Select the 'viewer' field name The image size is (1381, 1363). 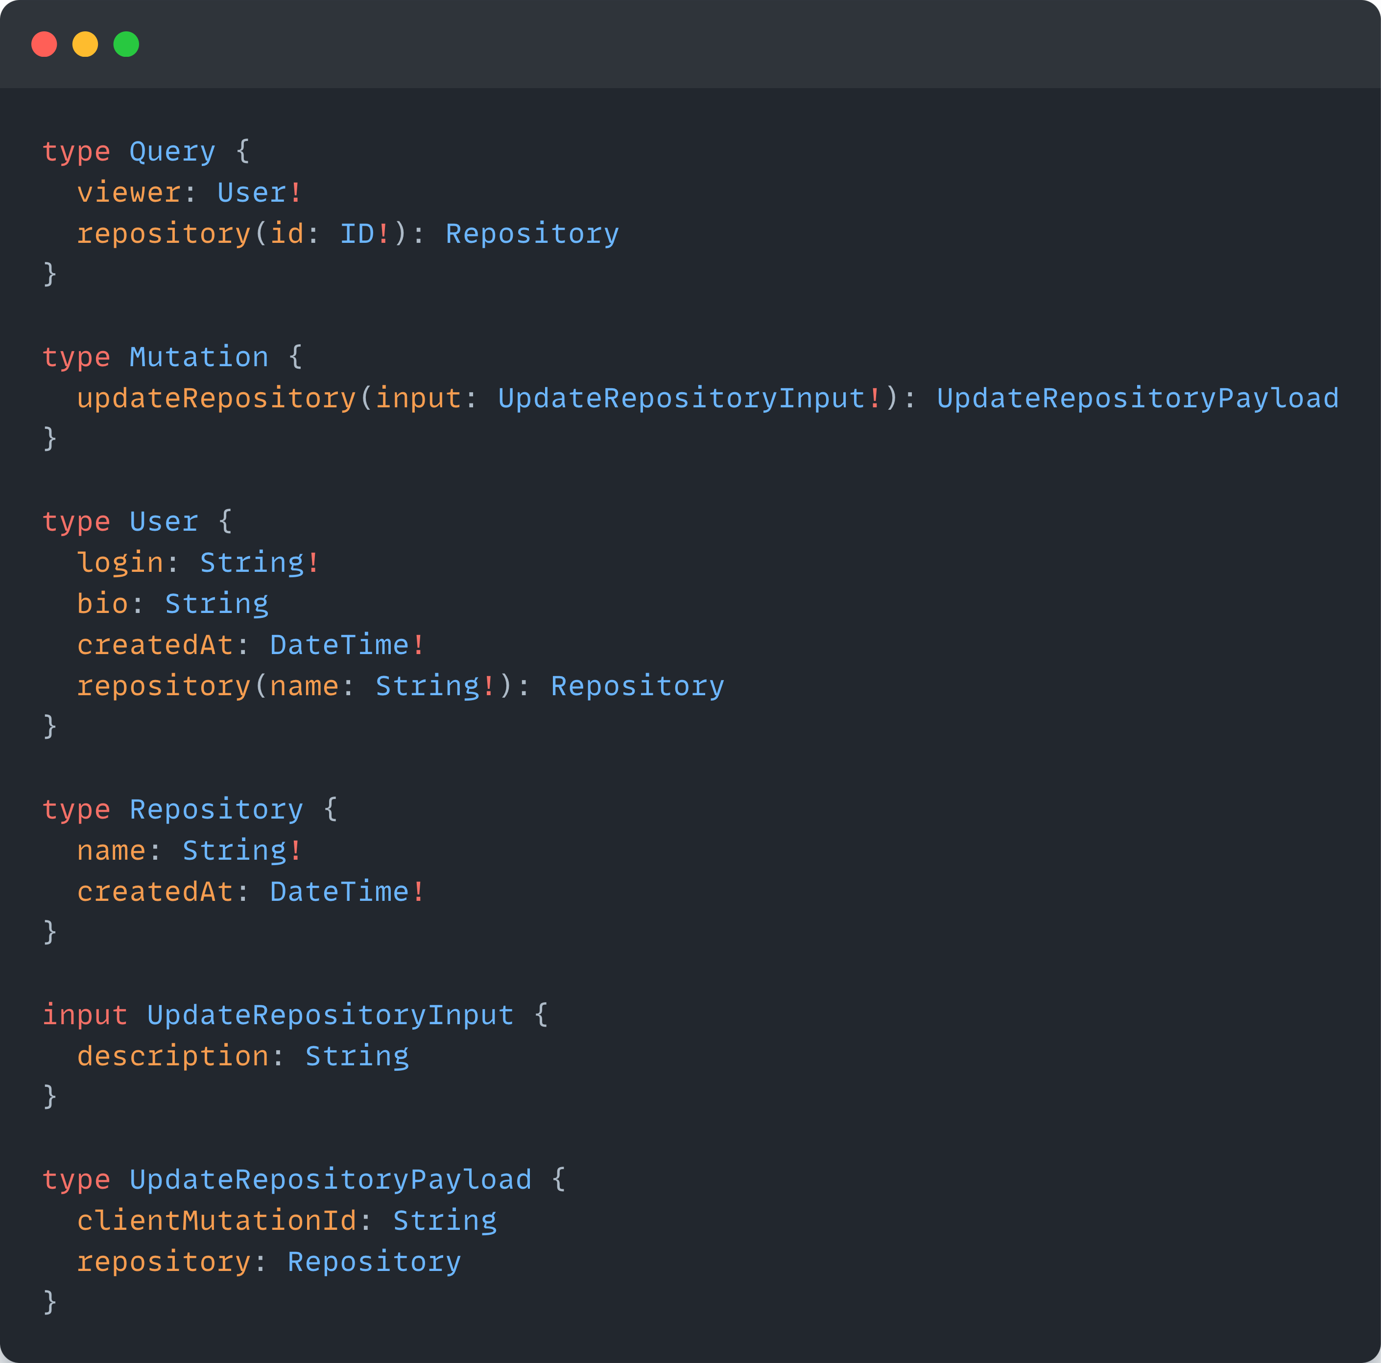[129, 193]
